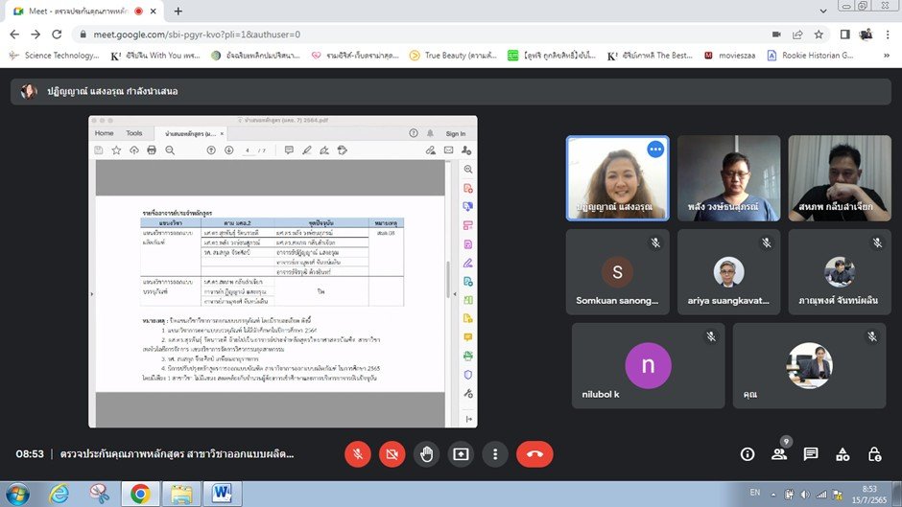This screenshot has height=507, width=902.
Task: Open meeting details info icon
Action: coord(748,454)
